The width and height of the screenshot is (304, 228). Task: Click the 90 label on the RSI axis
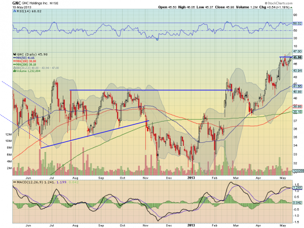(x=295, y=15)
